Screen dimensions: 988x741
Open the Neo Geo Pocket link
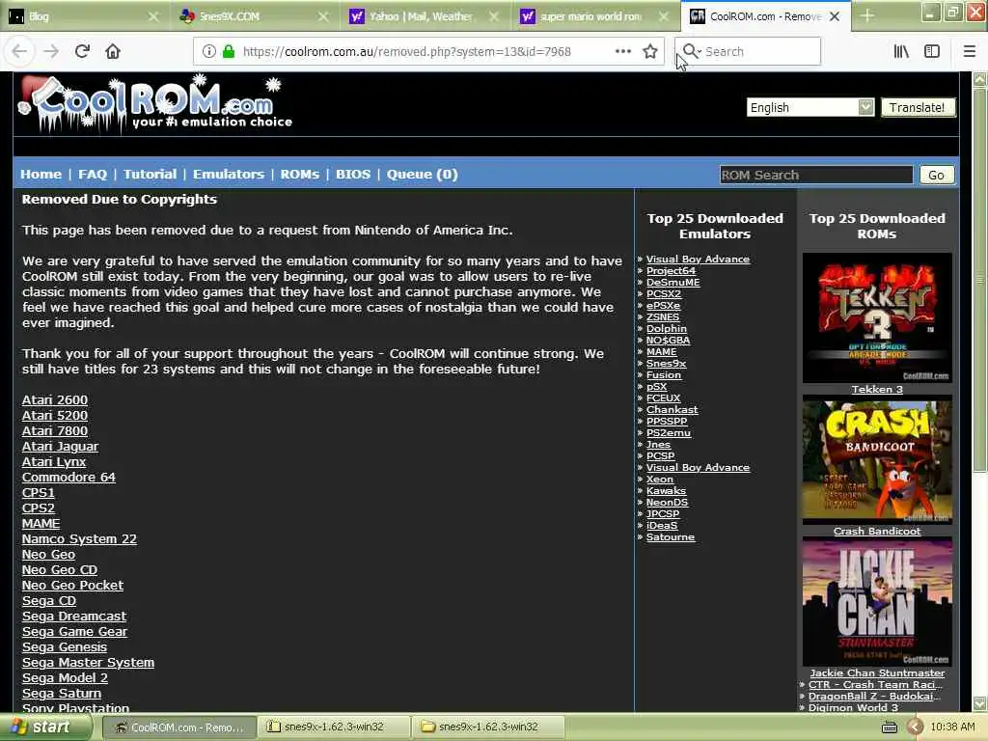click(72, 586)
